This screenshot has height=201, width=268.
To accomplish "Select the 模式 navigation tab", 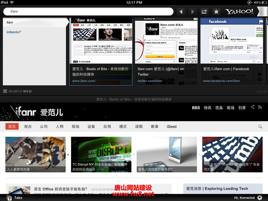I will pos(123,126).
